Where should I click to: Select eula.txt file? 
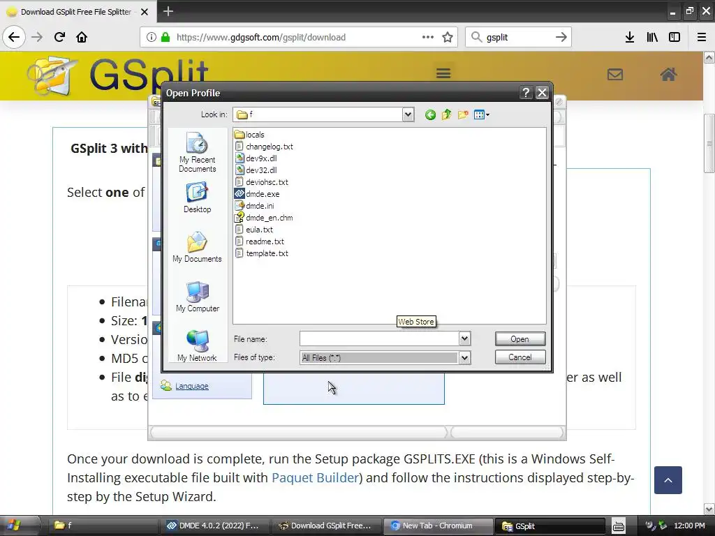coord(254,229)
